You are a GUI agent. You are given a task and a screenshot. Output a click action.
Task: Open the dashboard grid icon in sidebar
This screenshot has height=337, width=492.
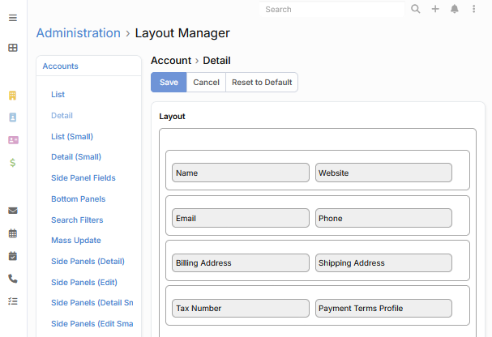(13, 48)
